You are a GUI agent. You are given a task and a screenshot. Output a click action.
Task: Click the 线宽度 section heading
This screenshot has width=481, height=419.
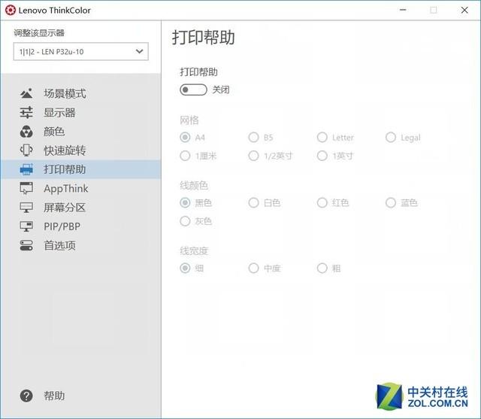point(194,250)
